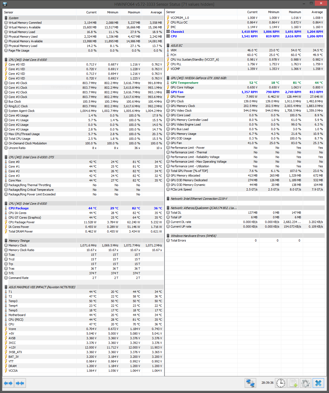The width and height of the screenshot is (329, 393).
Task: Click the circle icon beside Memory Clock Ratio
Action: click(6, 250)
